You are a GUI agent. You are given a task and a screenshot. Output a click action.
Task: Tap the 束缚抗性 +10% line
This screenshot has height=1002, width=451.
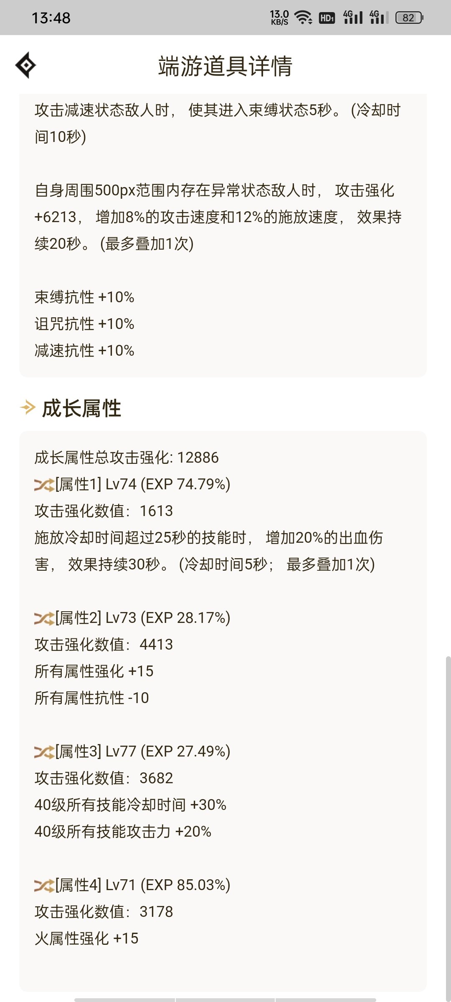click(84, 297)
